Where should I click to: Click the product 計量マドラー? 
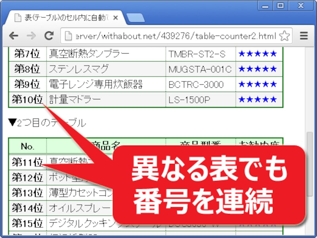[x=75, y=100]
